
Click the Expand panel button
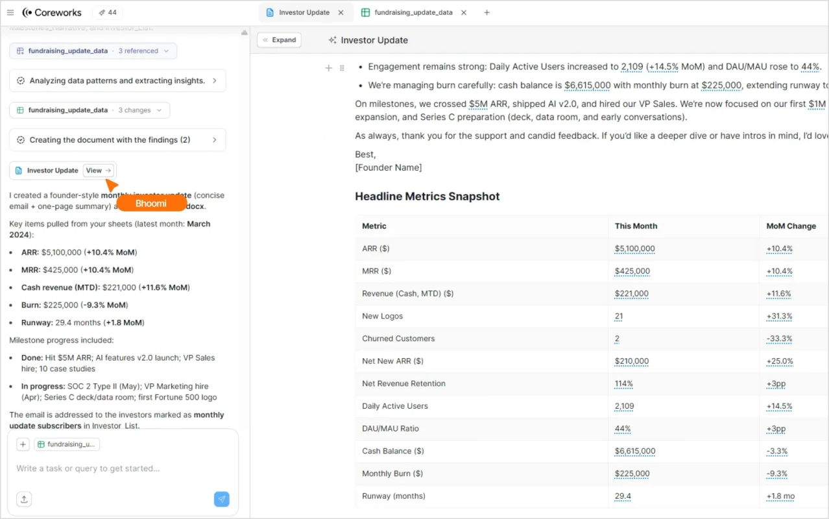tap(279, 40)
